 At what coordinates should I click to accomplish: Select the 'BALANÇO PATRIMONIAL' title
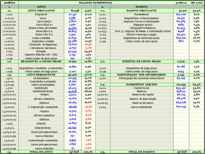click(x=96, y=3)
